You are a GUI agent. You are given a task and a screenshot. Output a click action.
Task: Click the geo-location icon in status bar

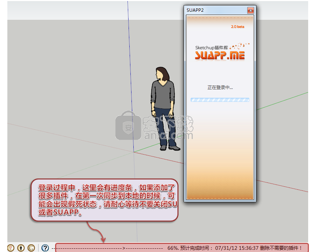[x=11, y=248]
